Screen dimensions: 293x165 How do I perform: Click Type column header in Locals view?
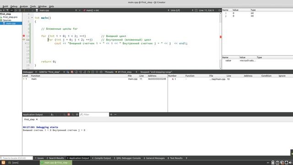pyautogui.click(x=253, y=10)
